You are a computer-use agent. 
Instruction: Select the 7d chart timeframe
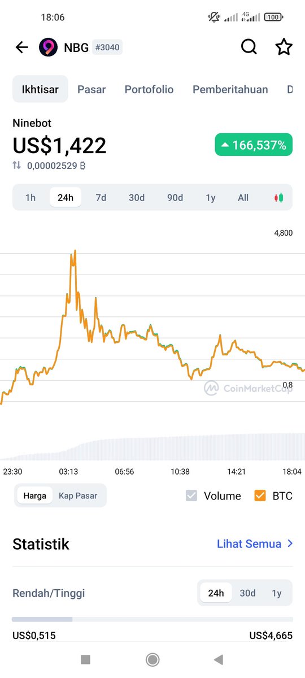(x=101, y=198)
